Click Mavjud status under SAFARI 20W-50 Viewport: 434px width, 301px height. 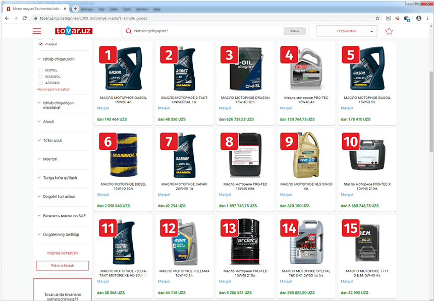pyautogui.click(x=164, y=195)
